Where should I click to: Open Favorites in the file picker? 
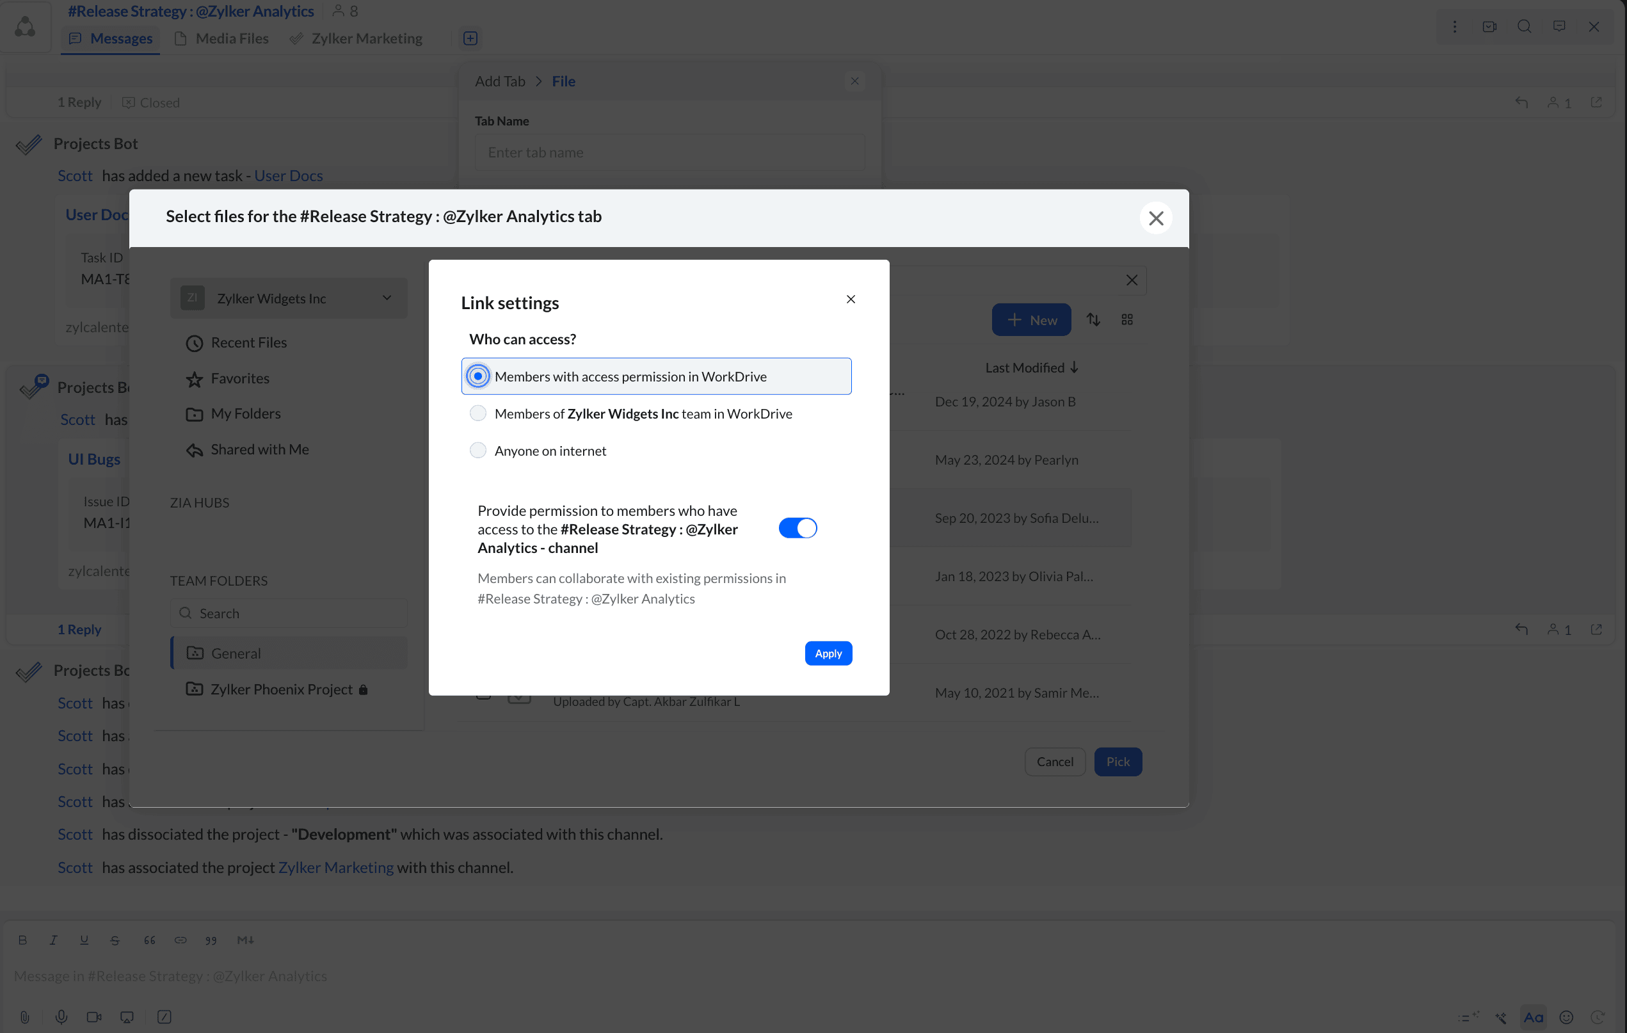(227, 379)
